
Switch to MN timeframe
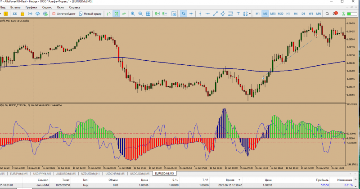point(319,14)
